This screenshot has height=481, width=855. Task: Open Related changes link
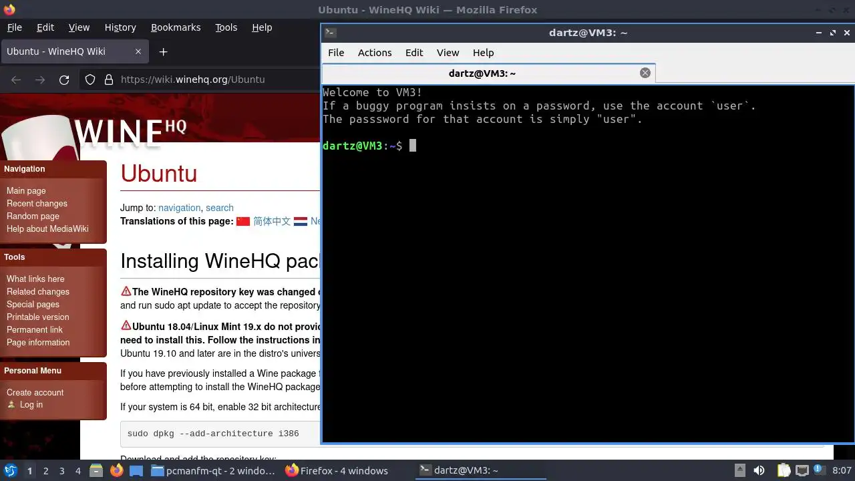pyautogui.click(x=38, y=291)
